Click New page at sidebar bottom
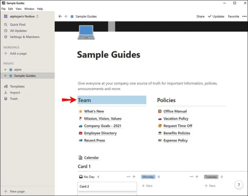 tap(14, 191)
